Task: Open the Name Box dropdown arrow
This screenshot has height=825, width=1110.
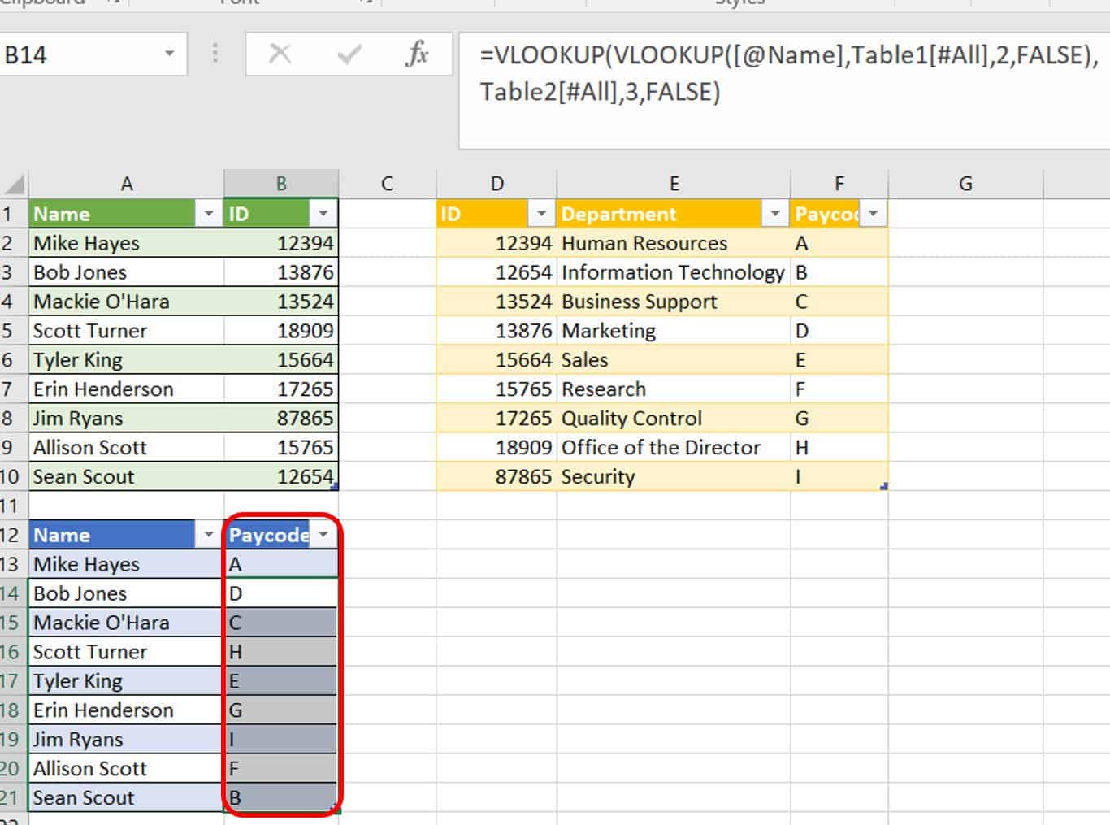Action: 169,54
